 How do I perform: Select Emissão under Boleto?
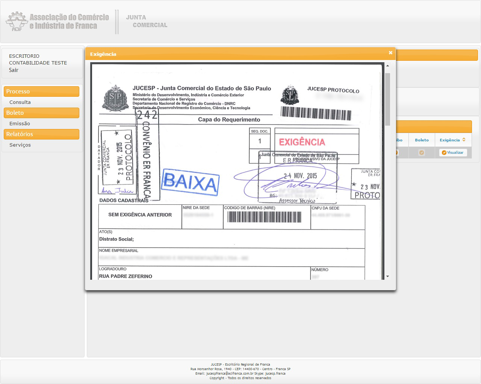[20, 123]
